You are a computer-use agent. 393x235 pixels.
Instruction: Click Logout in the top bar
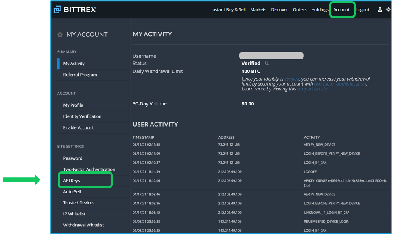[362, 9]
